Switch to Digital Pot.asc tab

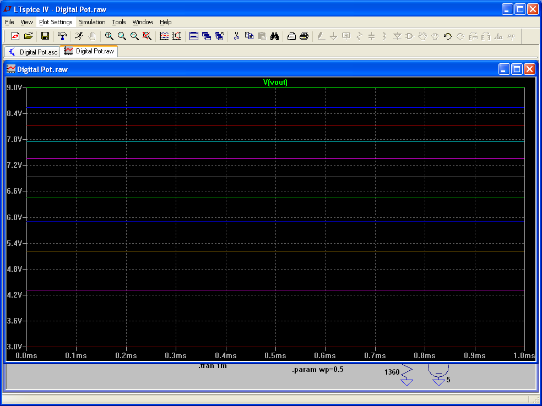tap(32, 52)
